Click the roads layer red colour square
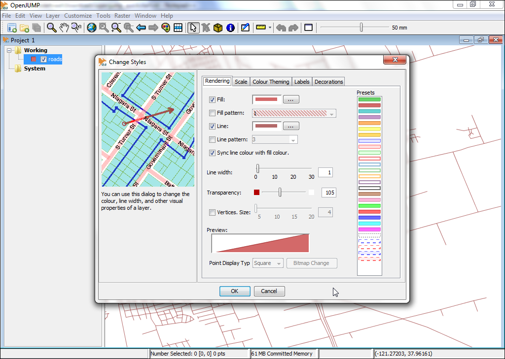 [x=34, y=59]
